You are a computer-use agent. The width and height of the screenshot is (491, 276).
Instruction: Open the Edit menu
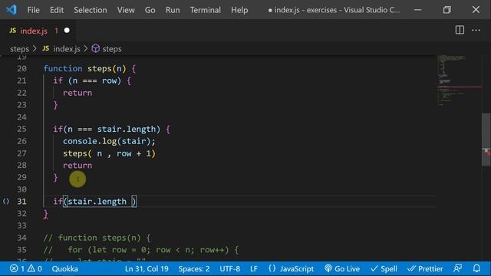pyautogui.click(x=57, y=10)
